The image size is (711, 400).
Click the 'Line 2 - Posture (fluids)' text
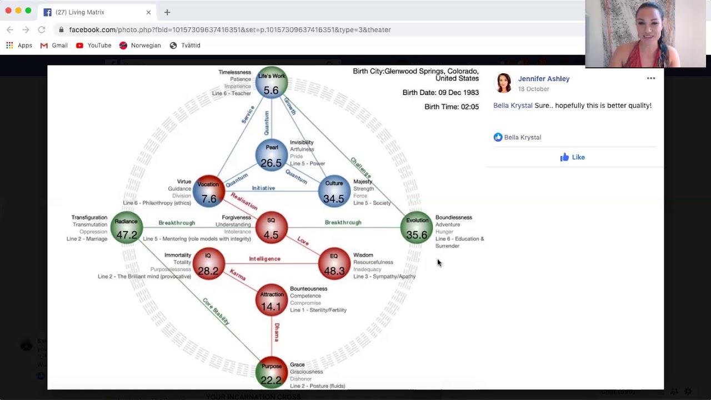318,386
